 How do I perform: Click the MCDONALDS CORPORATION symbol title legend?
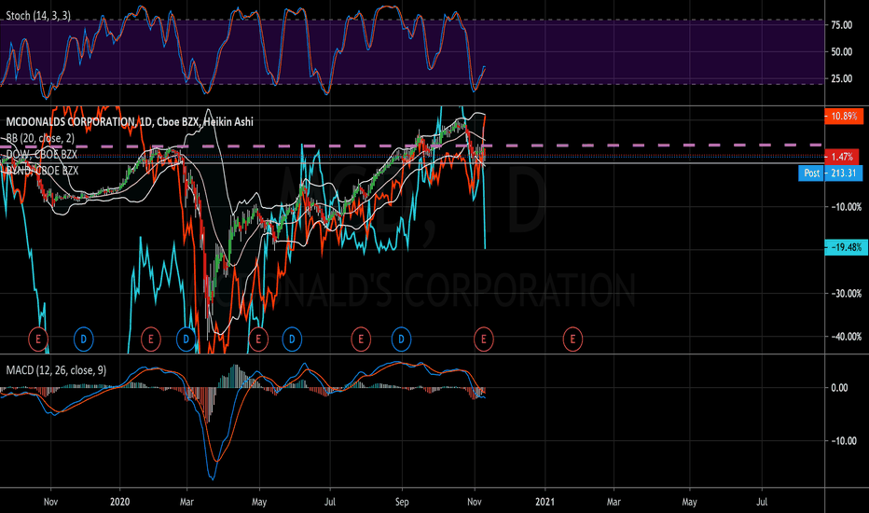tap(130, 121)
